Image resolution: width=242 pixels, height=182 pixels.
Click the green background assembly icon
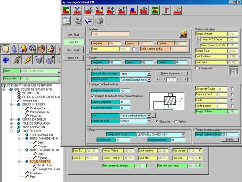point(155,10)
